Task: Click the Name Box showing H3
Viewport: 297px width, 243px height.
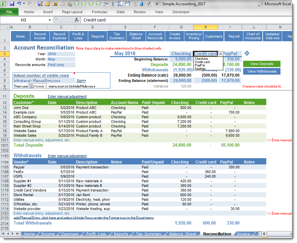Action: [x=23, y=20]
